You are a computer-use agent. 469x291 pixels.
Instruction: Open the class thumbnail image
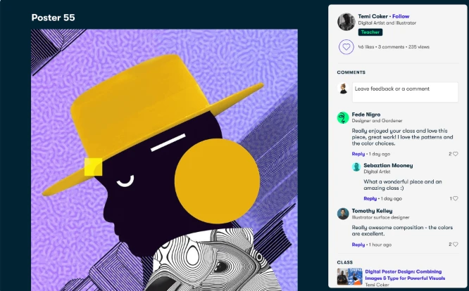click(350, 276)
